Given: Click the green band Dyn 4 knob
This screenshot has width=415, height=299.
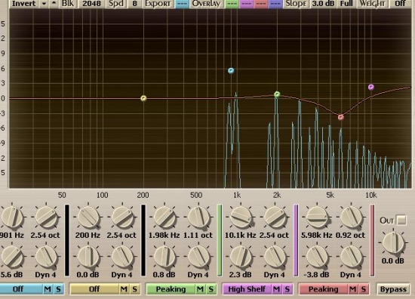Looking at the screenshot, I should tap(198, 257).
